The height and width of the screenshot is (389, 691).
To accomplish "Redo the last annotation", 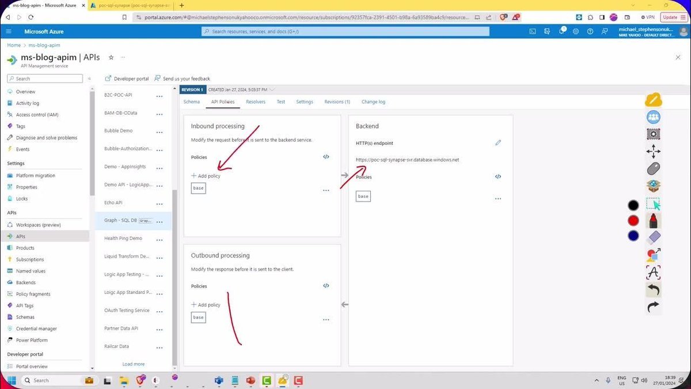I will [x=653, y=307].
